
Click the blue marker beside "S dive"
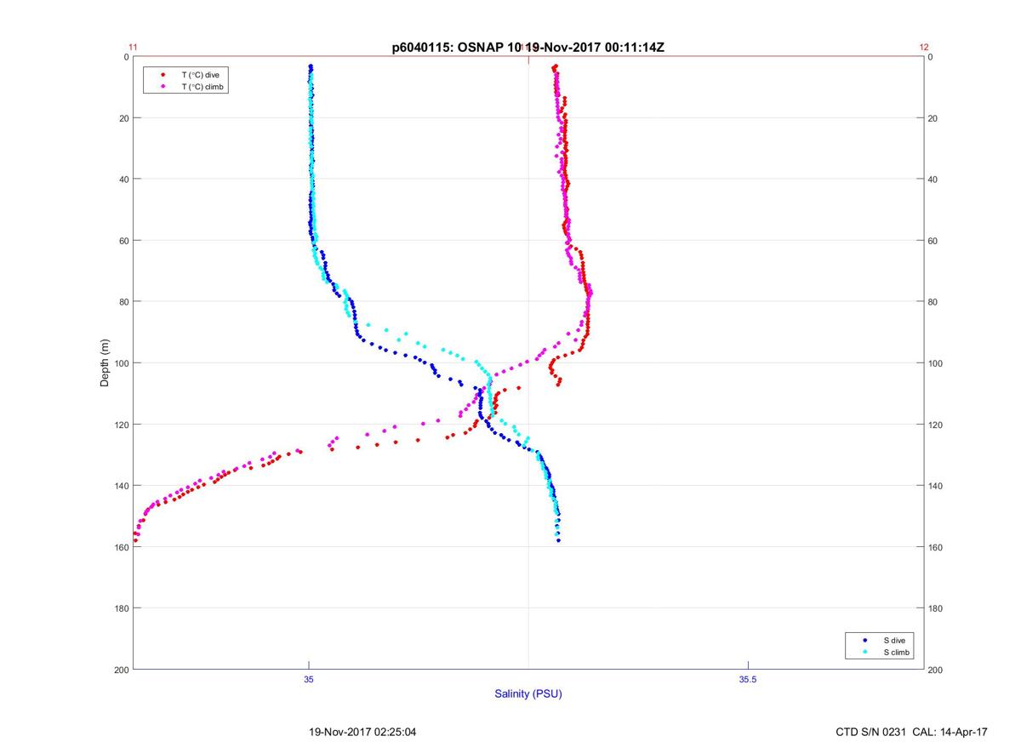coord(864,640)
